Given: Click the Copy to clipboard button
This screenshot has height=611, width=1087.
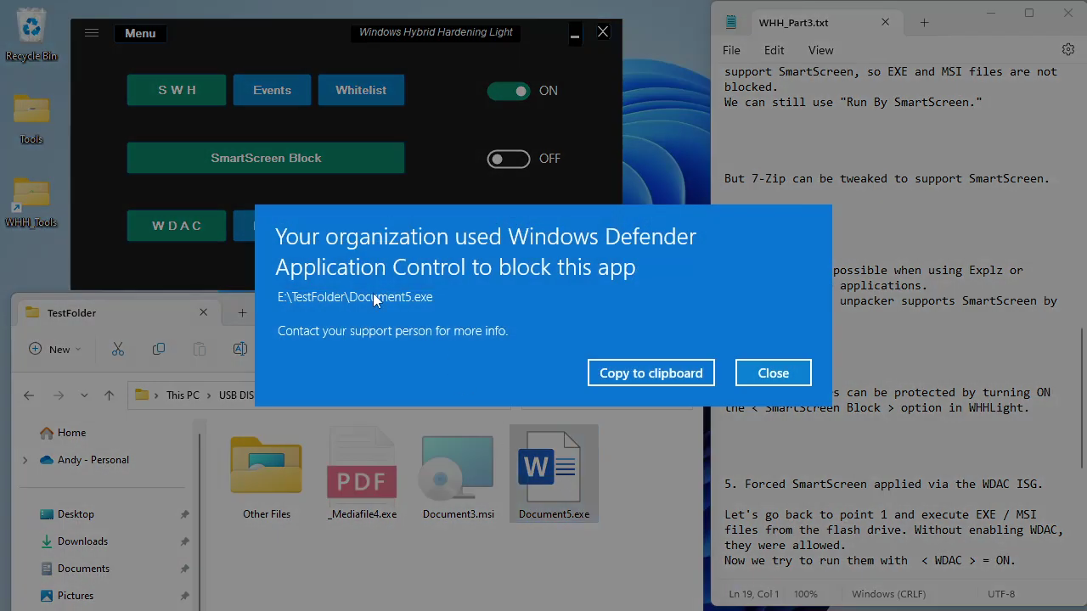Looking at the screenshot, I should tap(651, 373).
